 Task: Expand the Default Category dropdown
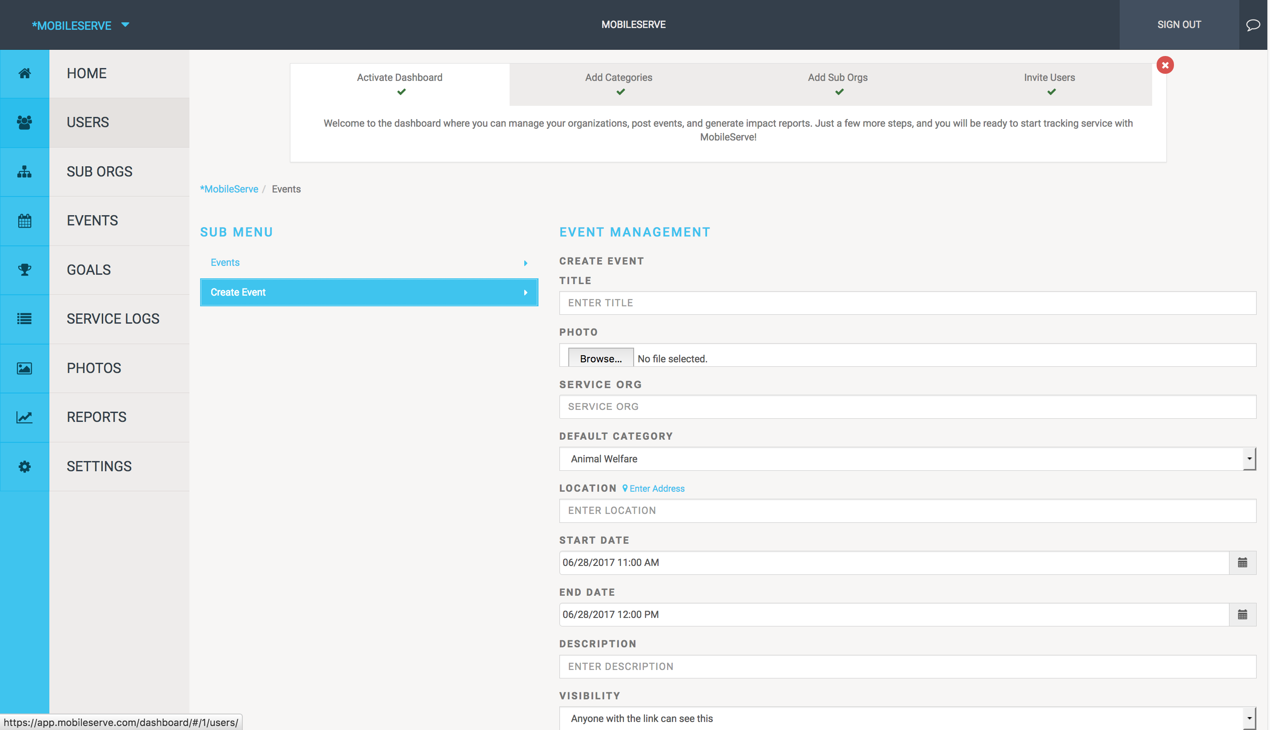tap(1248, 458)
